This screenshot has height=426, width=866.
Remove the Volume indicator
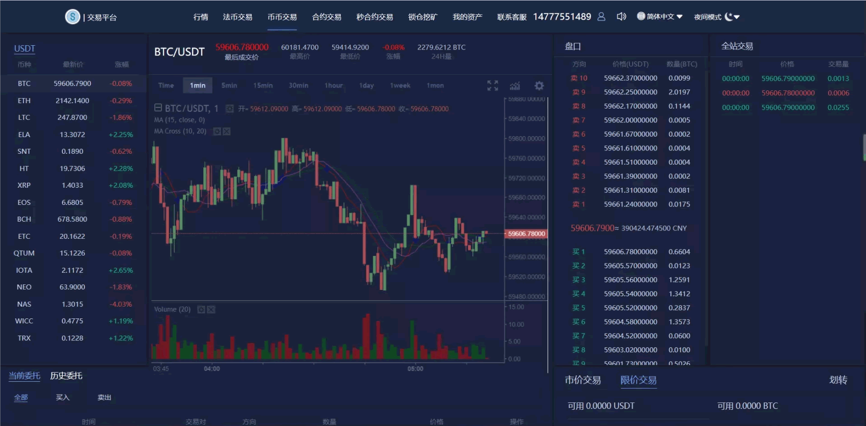tap(211, 310)
